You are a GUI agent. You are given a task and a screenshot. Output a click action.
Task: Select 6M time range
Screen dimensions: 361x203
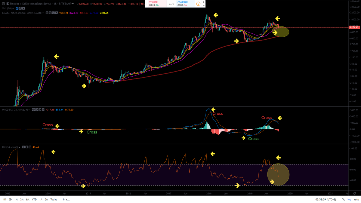[x=28, y=199]
